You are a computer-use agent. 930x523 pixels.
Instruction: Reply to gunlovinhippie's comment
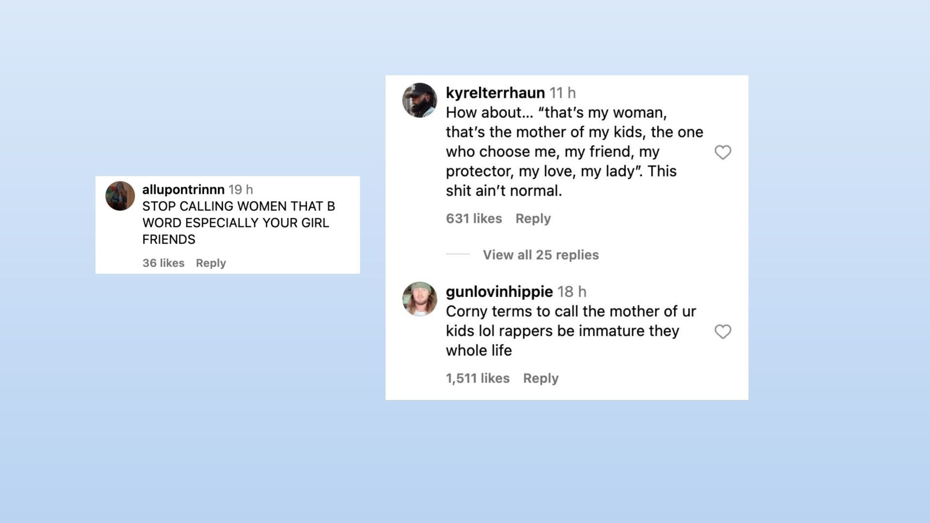tap(541, 378)
